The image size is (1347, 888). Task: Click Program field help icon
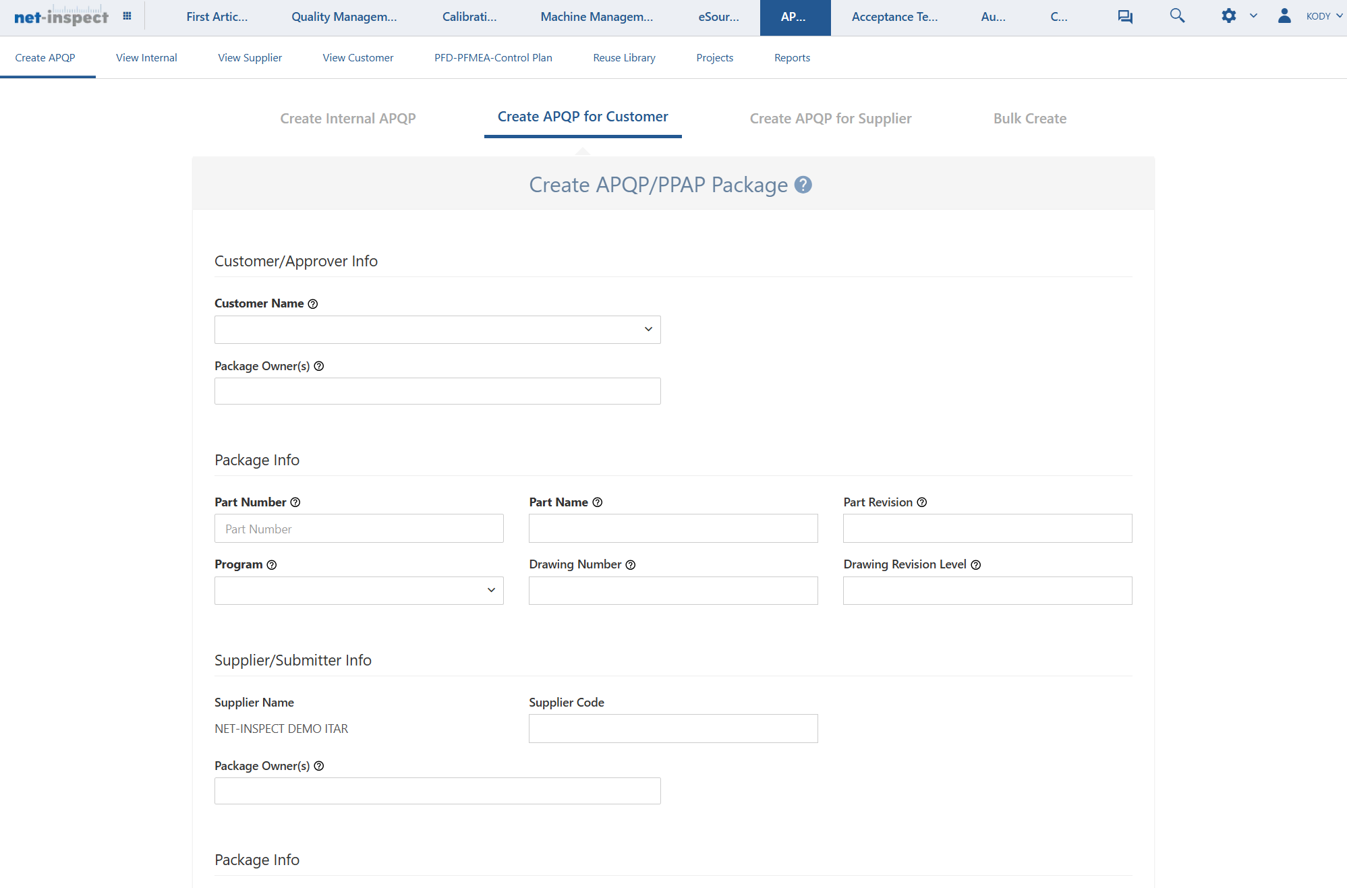272,565
